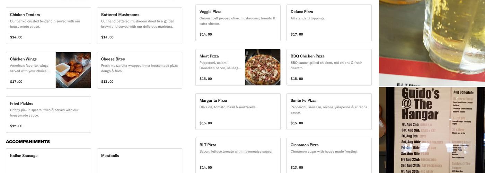Select the Italian Sausage accompaniment
Image resolution: width=485 pixels, height=173 pixels.
(x=48, y=161)
